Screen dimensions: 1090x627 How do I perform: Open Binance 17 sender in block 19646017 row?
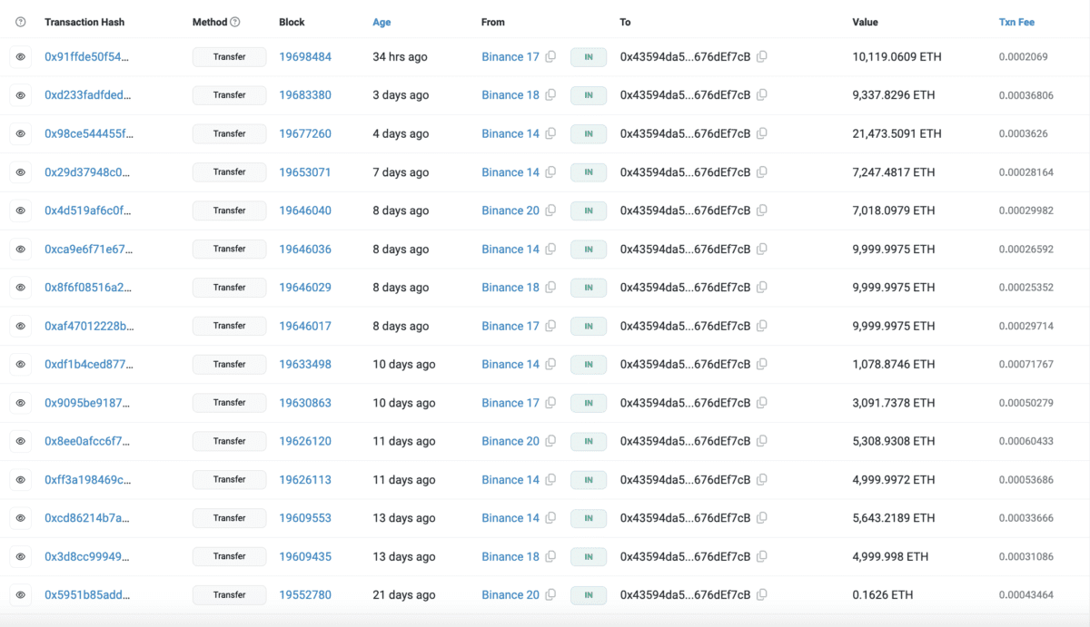(x=510, y=326)
